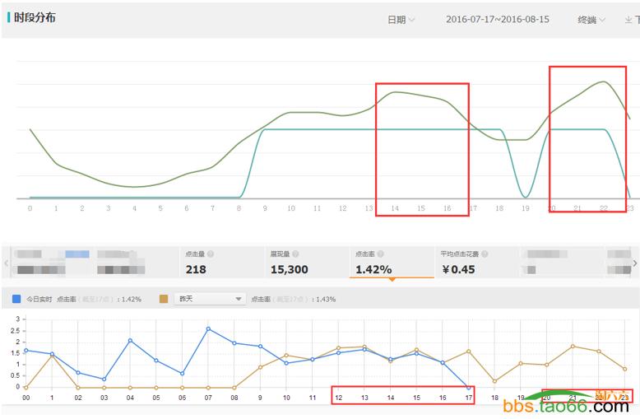Image resolution: width=640 pixels, height=419 pixels.
Task: Click the download icon at top right
Action: coord(628,20)
